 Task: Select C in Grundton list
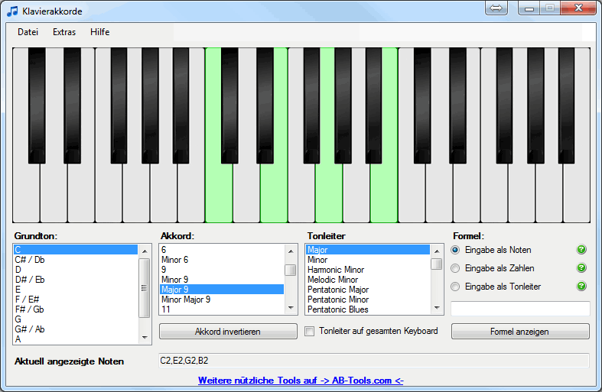coord(76,250)
